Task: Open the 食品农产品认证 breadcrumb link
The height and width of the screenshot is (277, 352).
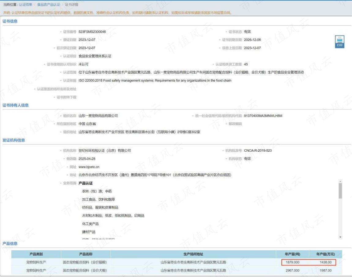Action: tap(49, 5)
